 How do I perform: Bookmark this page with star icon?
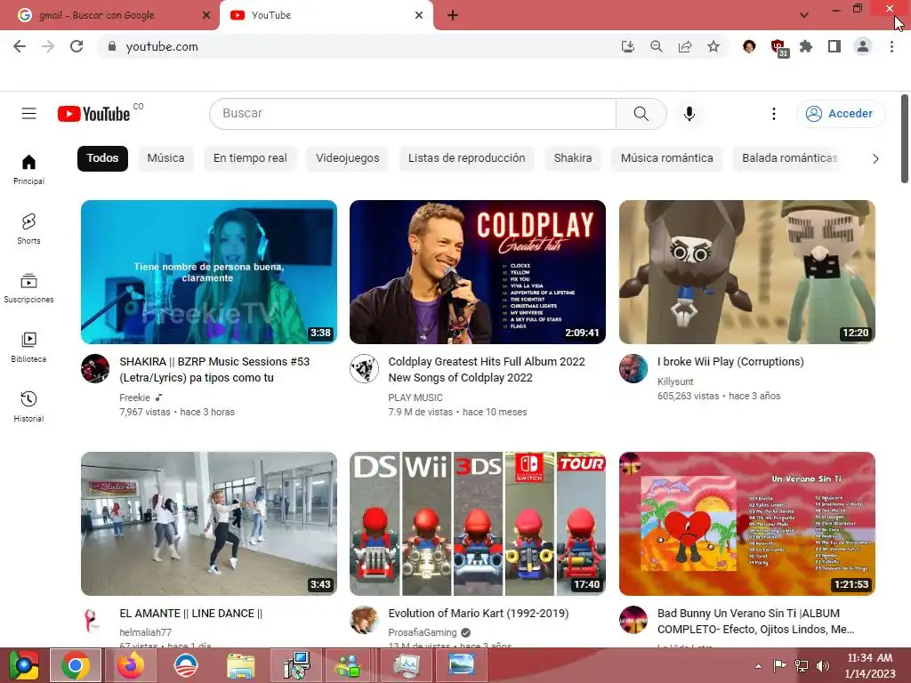coord(713,46)
